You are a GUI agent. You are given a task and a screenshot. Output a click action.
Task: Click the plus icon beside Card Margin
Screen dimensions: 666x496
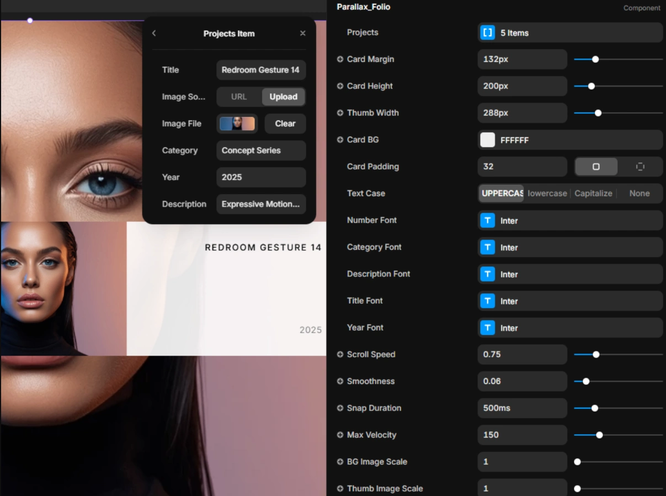tap(340, 59)
